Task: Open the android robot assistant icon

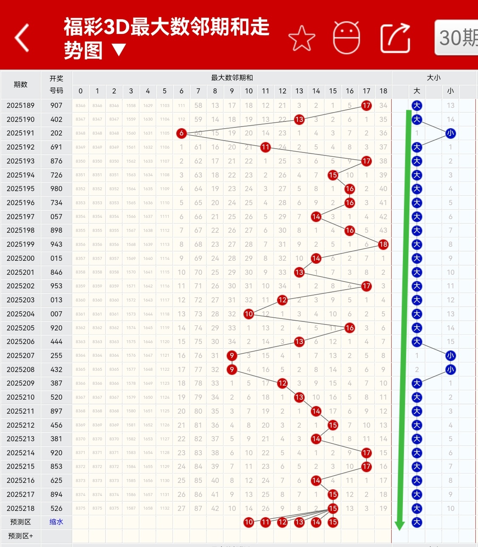Action: tap(346, 37)
